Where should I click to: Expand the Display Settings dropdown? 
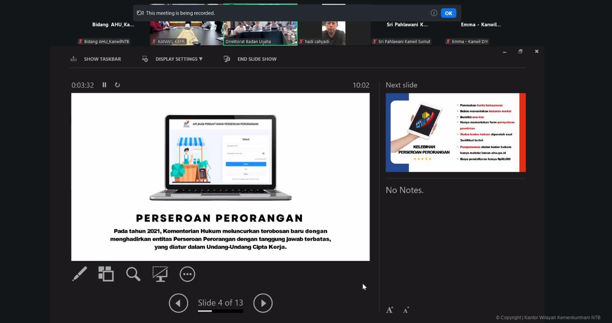point(179,59)
